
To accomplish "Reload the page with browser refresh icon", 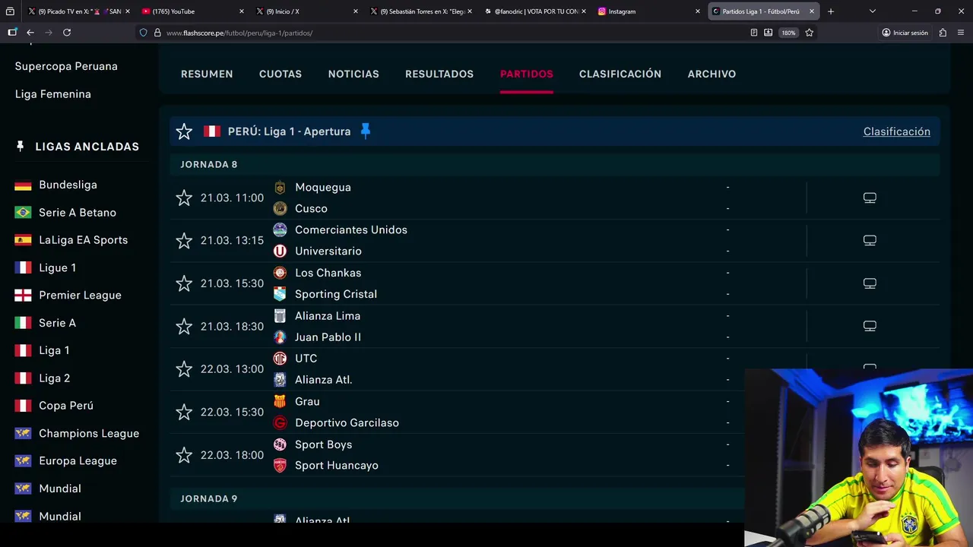I will (x=67, y=33).
